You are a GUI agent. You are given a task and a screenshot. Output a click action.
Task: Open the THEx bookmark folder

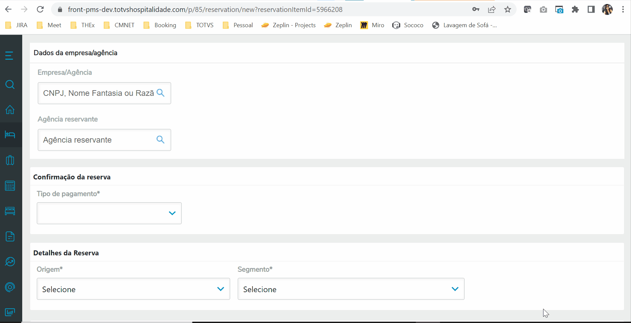click(x=83, y=25)
